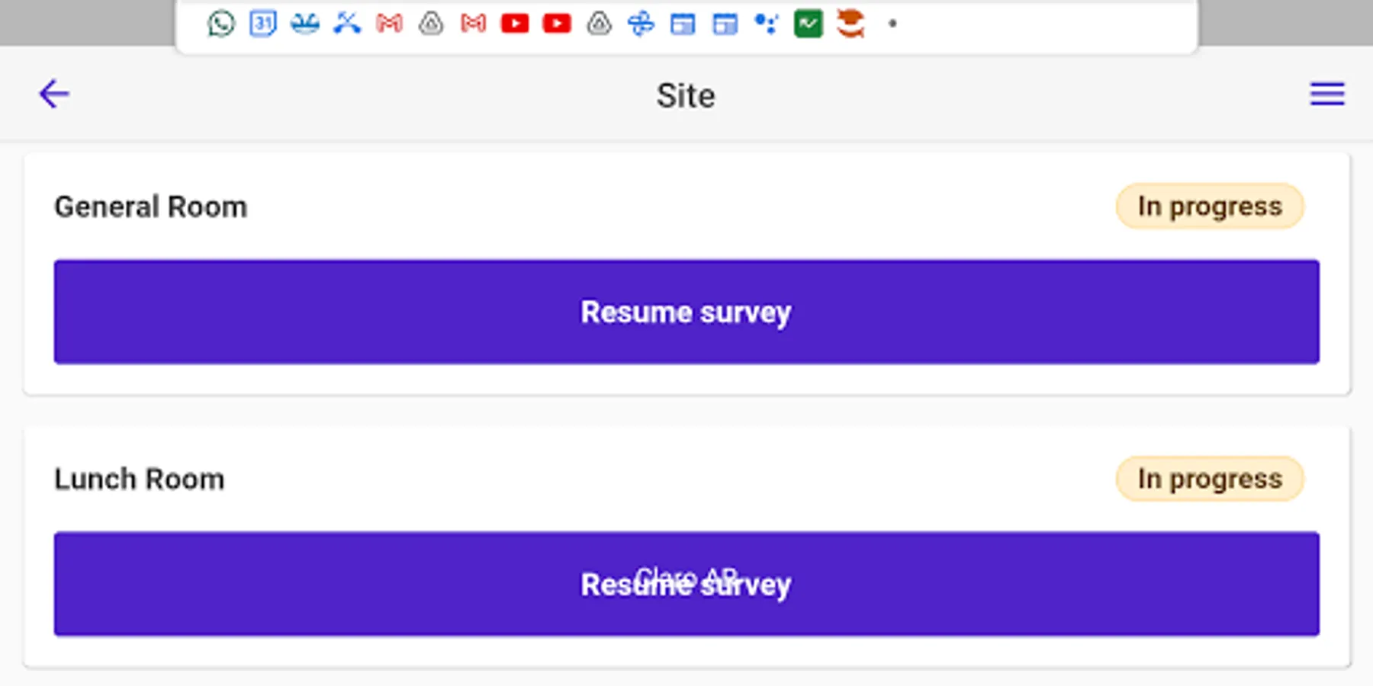
Task: Click the first blue window tab icon
Action: [x=683, y=24]
